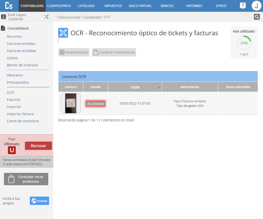Open the CLIENTES/PROV. menu
This screenshot has height=219, width=263.
[59, 6]
